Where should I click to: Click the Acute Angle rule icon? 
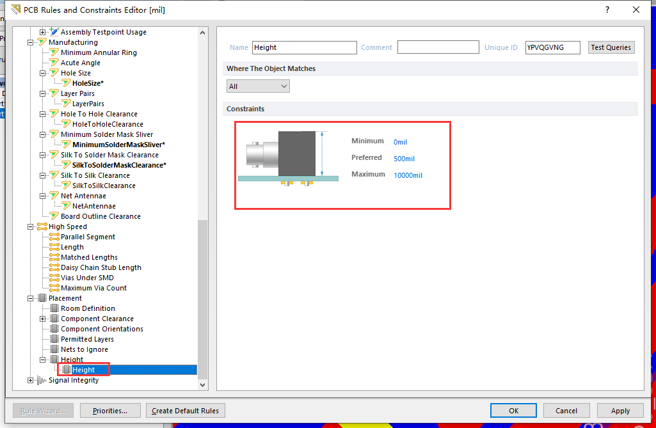[54, 63]
